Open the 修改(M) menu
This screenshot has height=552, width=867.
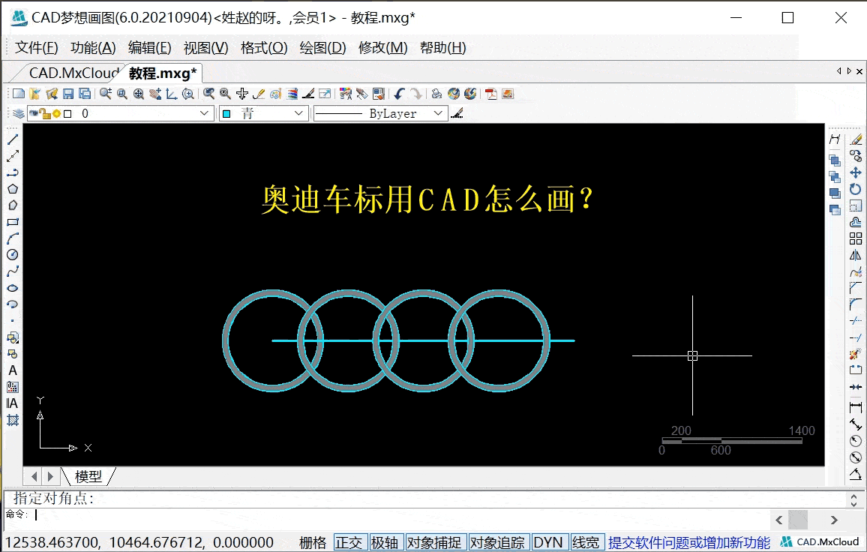[383, 48]
